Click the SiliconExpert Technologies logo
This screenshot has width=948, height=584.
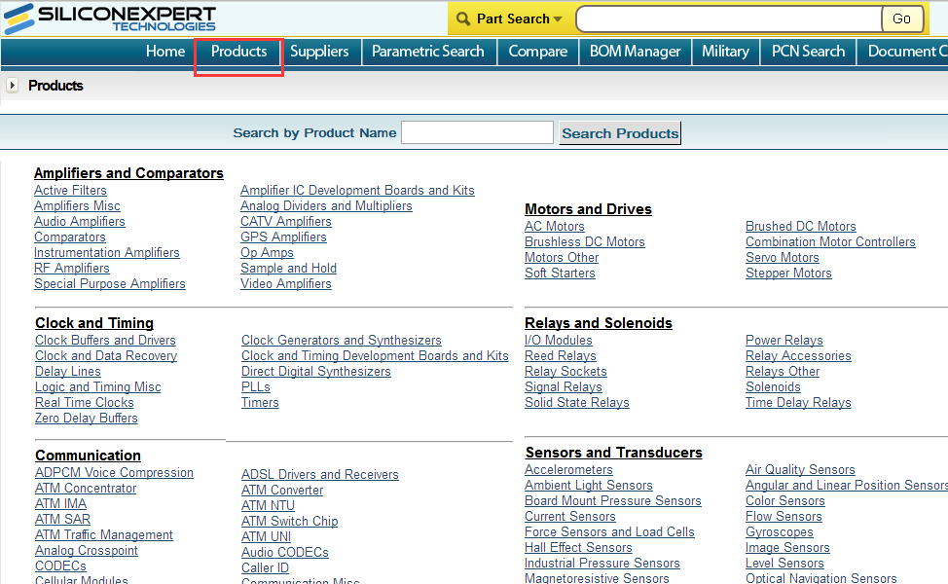[x=109, y=18]
